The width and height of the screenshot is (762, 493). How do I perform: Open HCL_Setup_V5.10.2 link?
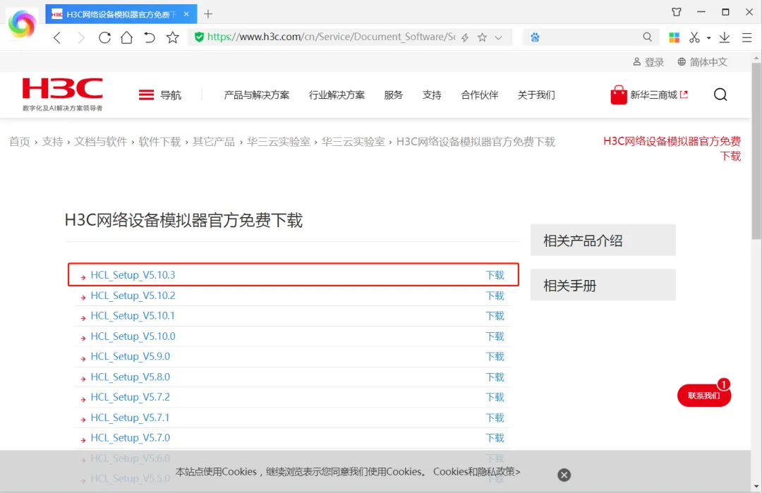[133, 296]
